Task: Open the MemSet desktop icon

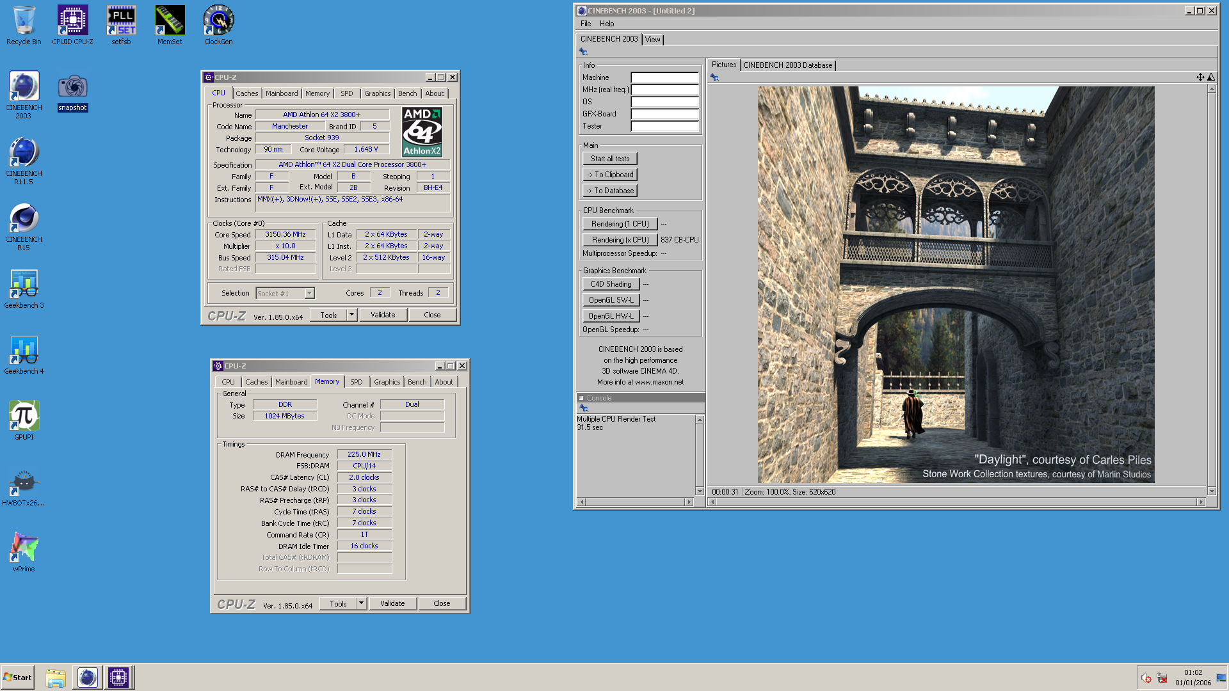Action: click(x=170, y=26)
